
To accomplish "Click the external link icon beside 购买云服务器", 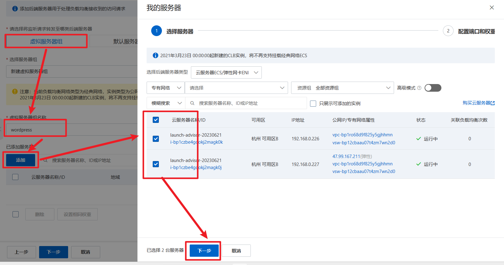I will coord(493,103).
